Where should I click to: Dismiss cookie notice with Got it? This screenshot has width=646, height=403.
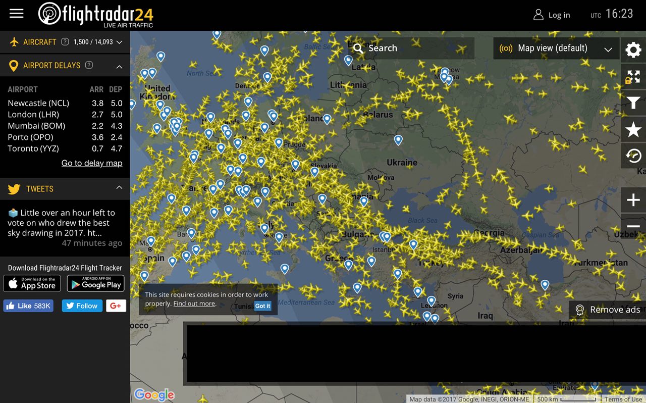pos(262,306)
